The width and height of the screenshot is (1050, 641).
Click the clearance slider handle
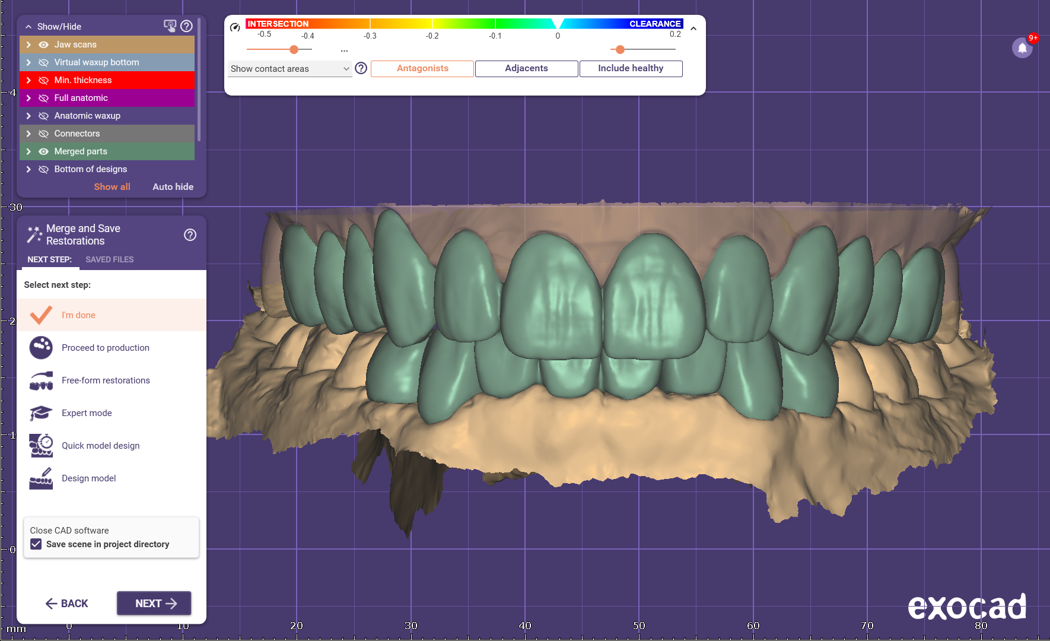[x=620, y=49]
